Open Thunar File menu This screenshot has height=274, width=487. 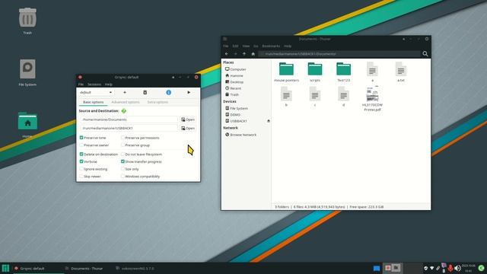[226, 46]
